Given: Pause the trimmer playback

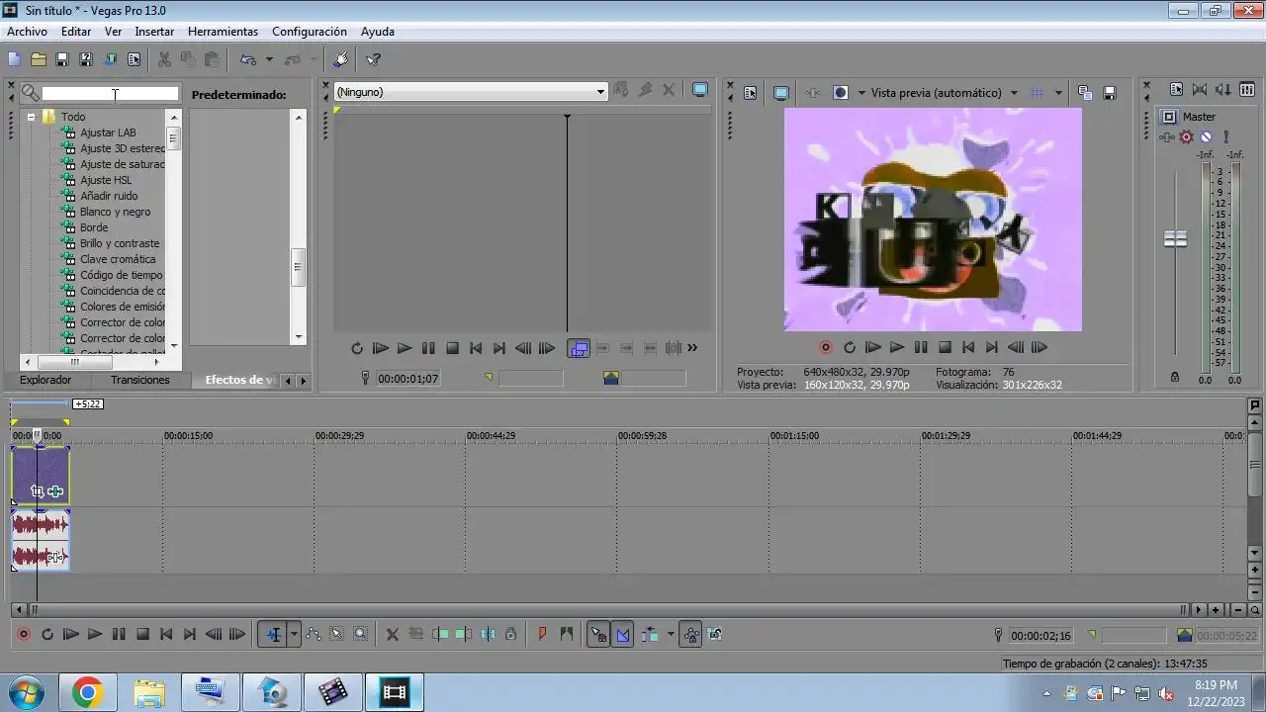Looking at the screenshot, I should click(428, 348).
